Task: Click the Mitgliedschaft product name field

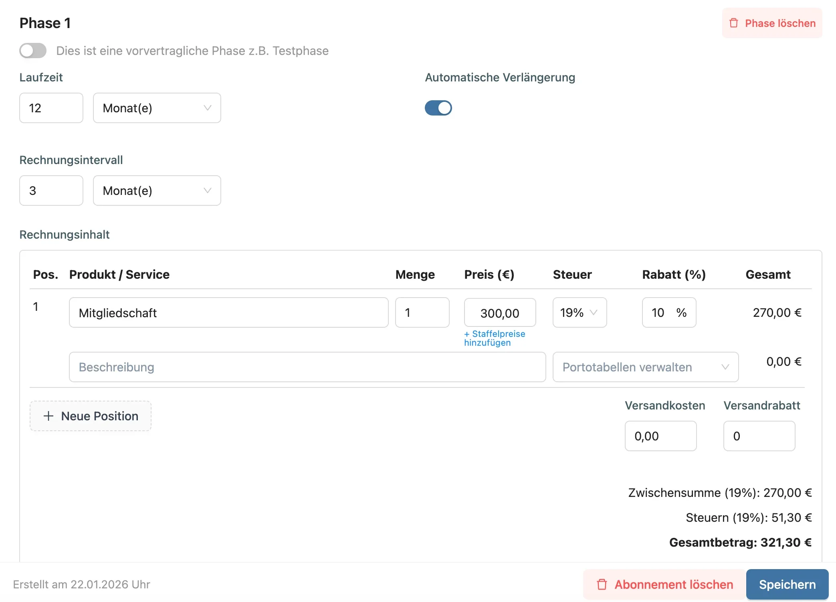Action: pyautogui.click(x=228, y=312)
